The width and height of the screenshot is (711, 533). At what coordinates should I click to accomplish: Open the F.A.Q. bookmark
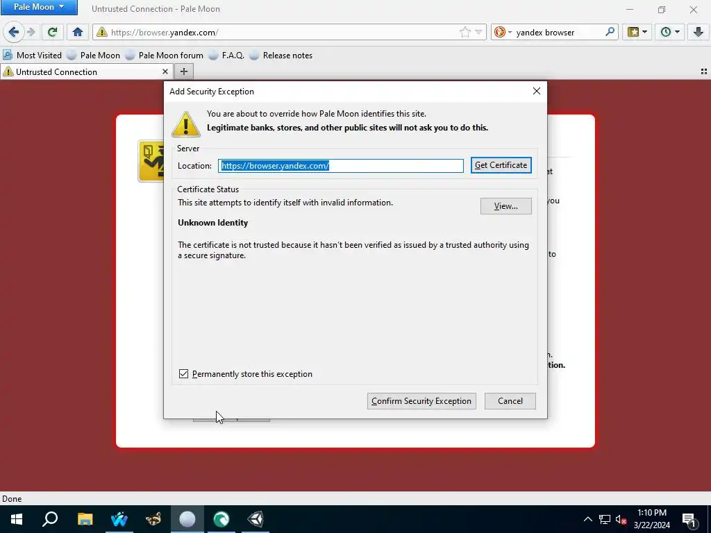tap(227, 56)
